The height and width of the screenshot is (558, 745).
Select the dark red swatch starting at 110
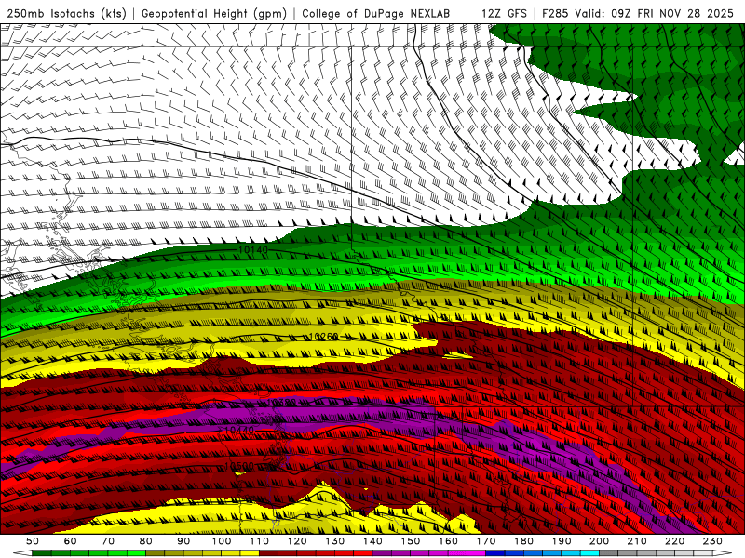pyautogui.click(x=268, y=553)
